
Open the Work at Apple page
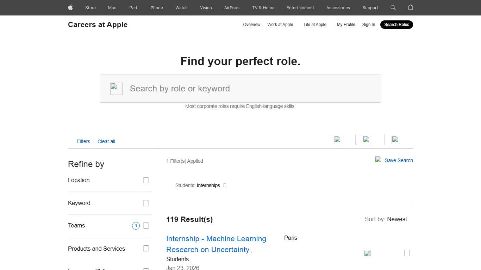pyautogui.click(x=280, y=25)
